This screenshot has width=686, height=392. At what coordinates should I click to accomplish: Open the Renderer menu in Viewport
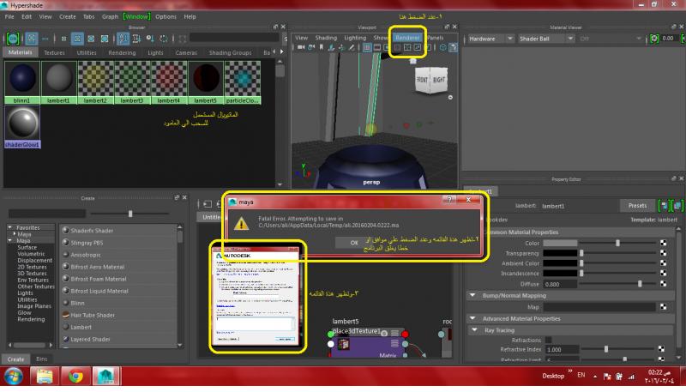click(407, 38)
